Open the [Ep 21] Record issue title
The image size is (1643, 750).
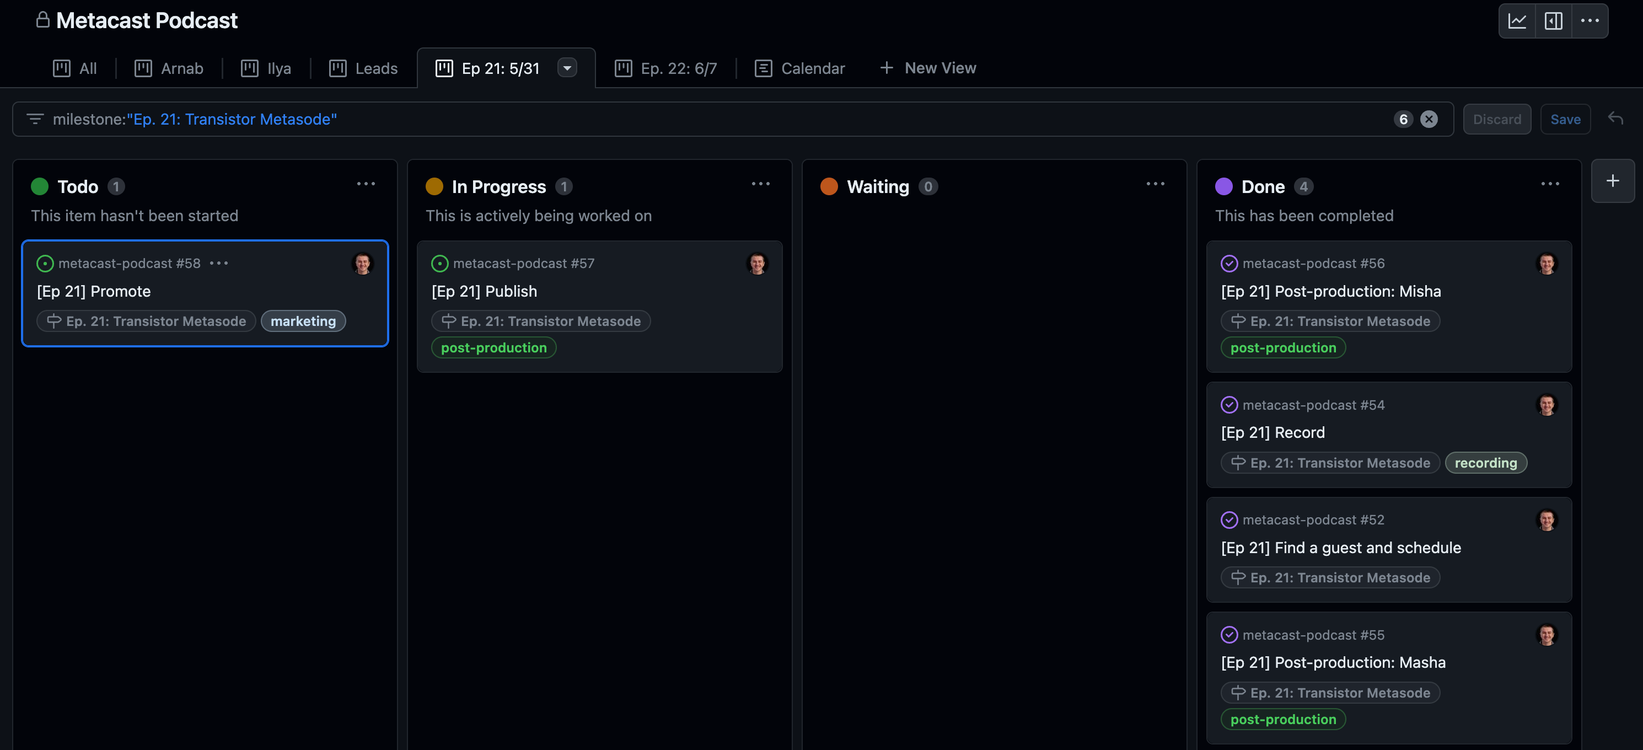coord(1272,432)
